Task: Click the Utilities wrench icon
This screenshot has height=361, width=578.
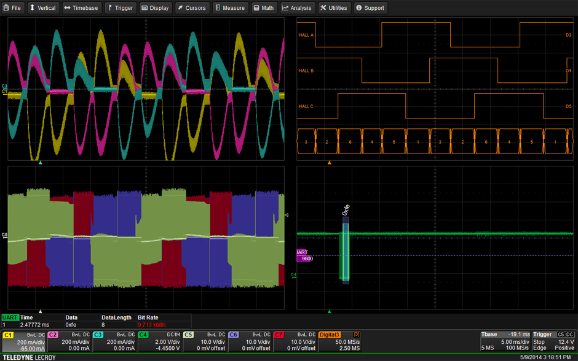Action: coord(323,8)
